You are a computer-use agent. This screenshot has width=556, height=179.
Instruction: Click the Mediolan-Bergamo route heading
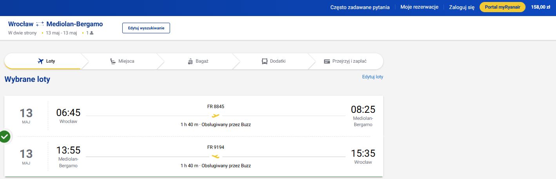tap(74, 24)
